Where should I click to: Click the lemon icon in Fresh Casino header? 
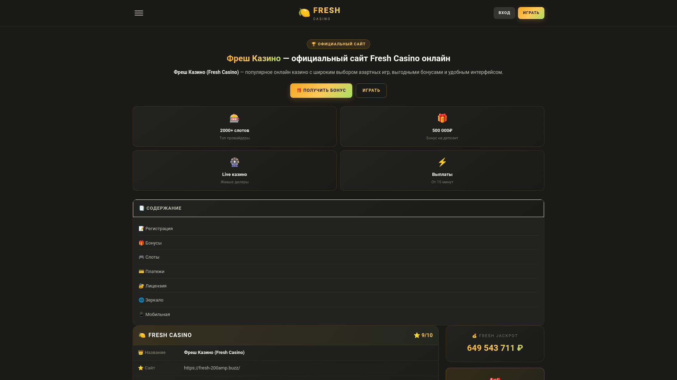pyautogui.click(x=142, y=335)
